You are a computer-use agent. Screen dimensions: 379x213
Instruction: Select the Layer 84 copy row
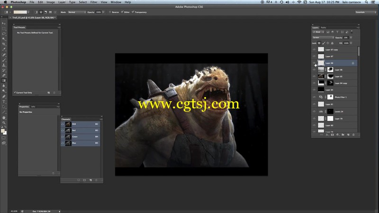334,83
